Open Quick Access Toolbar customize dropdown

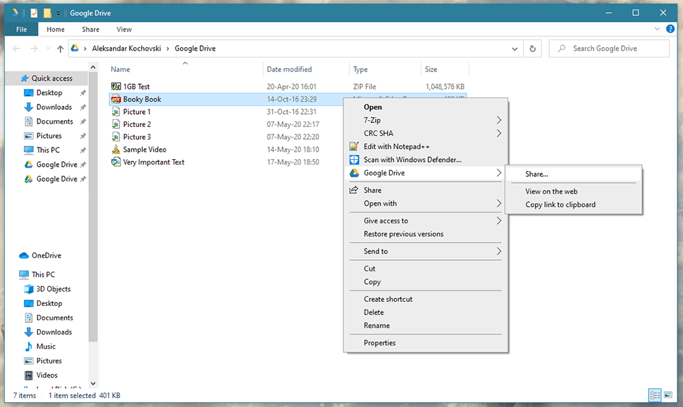pyautogui.click(x=58, y=14)
